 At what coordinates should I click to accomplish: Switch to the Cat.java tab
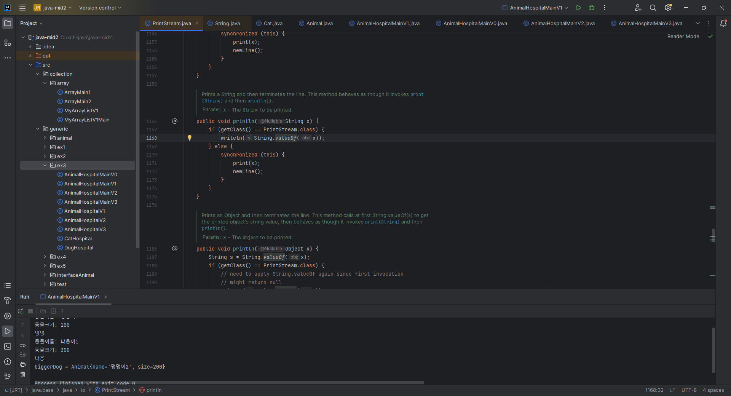pos(270,23)
